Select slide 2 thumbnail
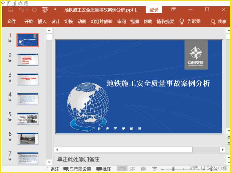 [28, 60]
